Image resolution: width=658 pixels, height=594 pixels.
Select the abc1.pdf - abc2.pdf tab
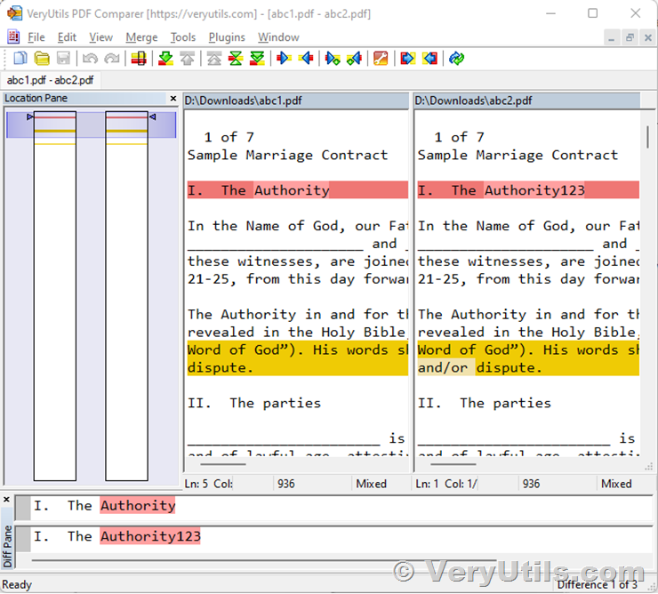click(x=51, y=80)
